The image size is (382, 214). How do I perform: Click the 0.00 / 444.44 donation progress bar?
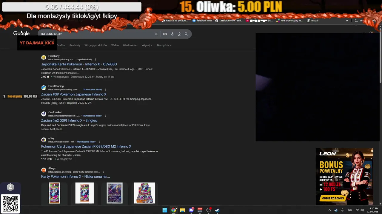tap(72, 7)
